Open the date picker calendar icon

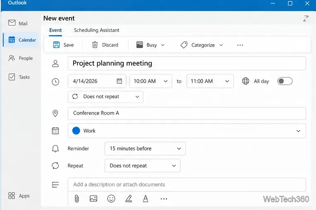pos(119,81)
